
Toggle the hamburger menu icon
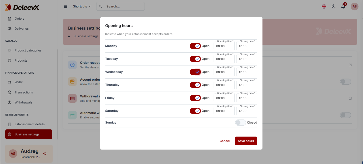pos(65,6)
